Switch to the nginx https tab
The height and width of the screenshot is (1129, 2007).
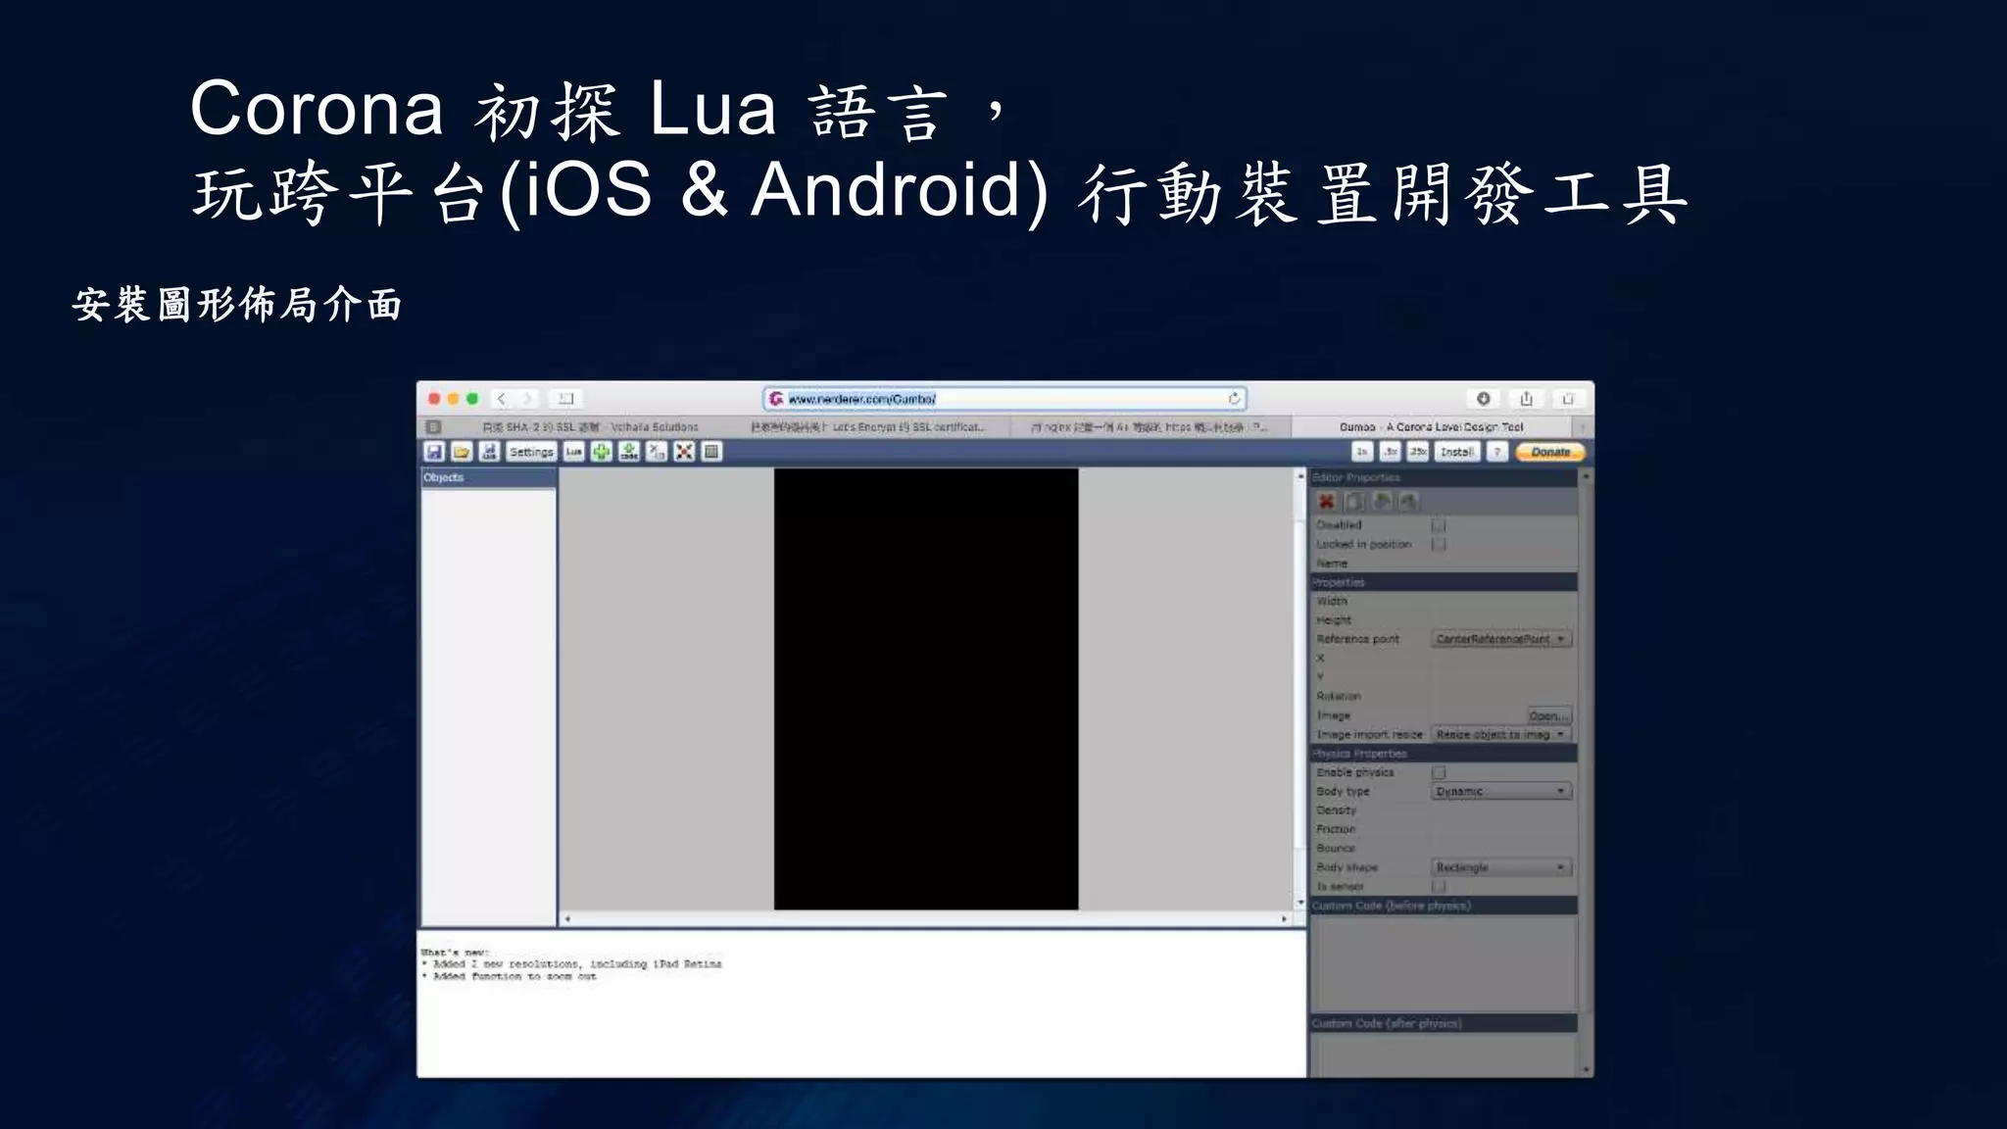point(1149,427)
